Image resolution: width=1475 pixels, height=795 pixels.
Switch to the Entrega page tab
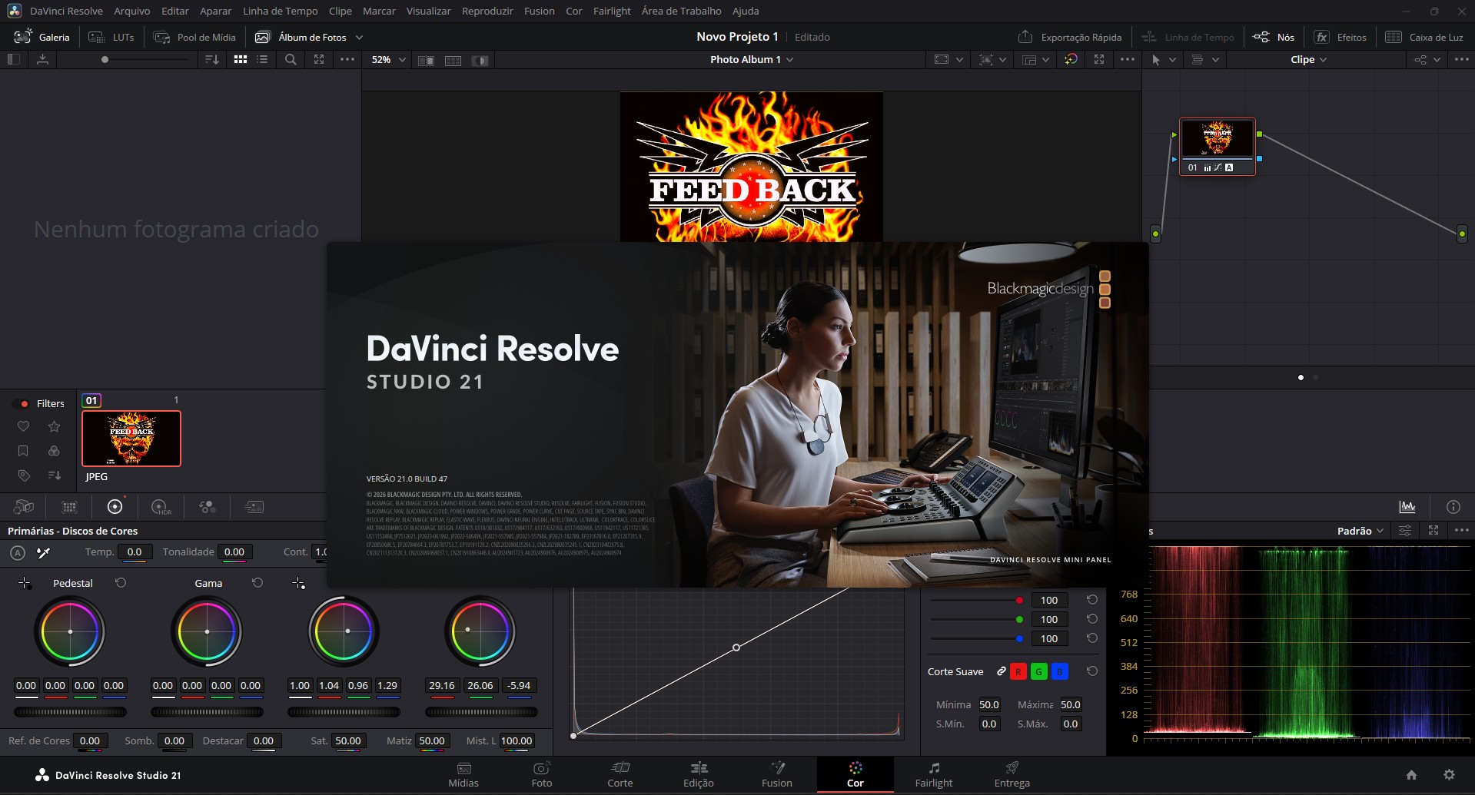(x=1012, y=775)
